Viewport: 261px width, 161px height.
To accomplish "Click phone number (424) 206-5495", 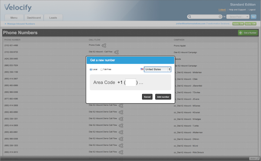I will point(11,59).
